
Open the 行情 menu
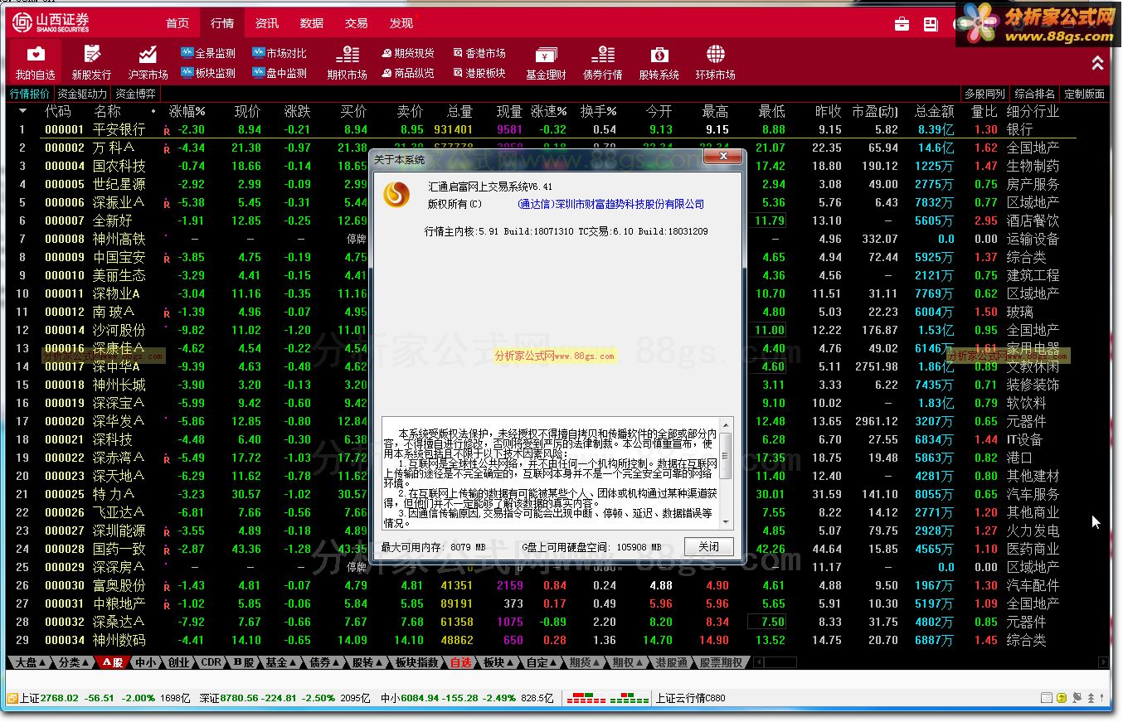[x=222, y=23]
